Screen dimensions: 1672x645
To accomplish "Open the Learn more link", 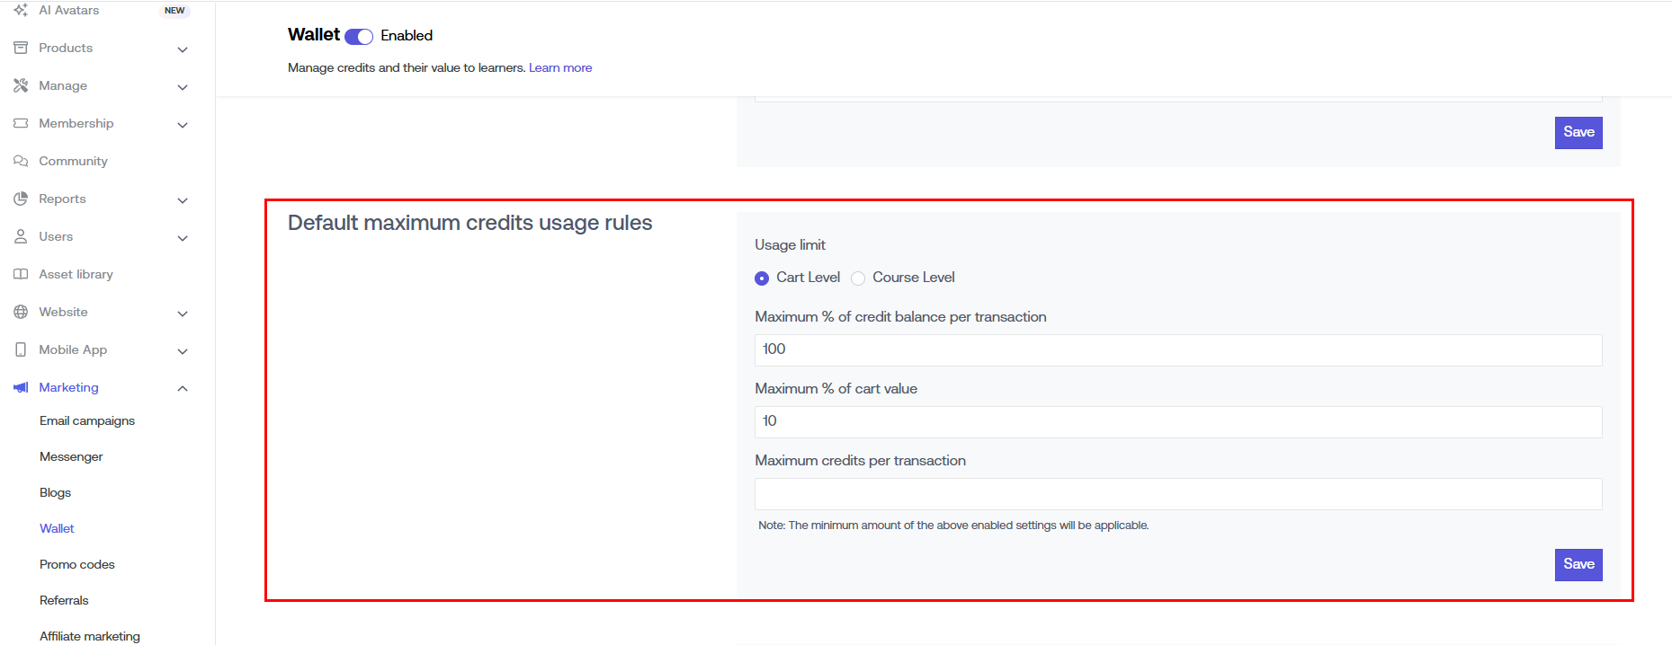I will (560, 67).
